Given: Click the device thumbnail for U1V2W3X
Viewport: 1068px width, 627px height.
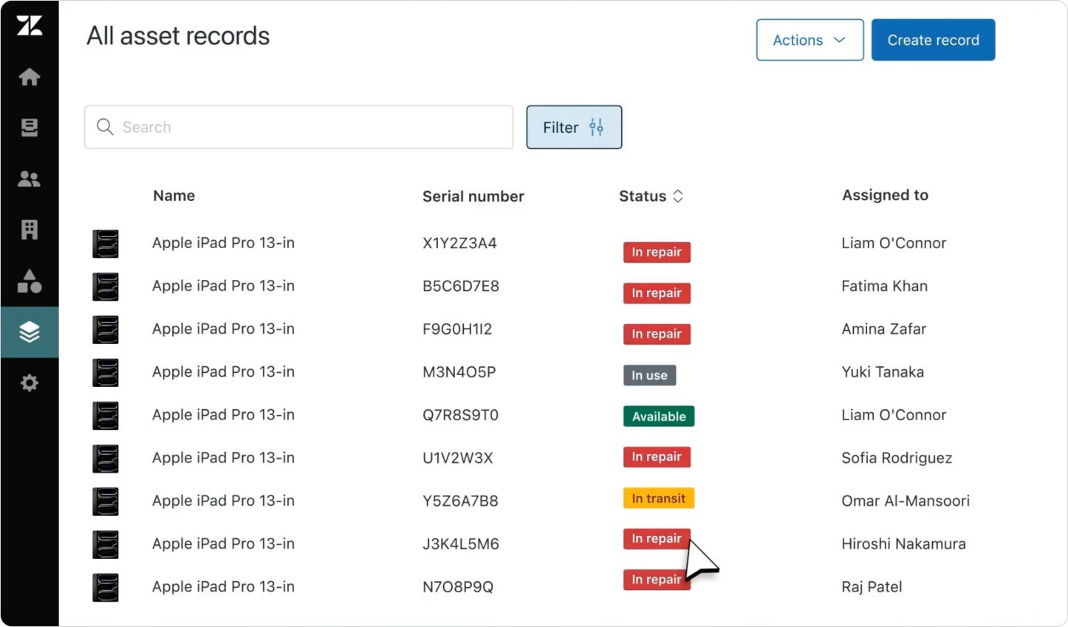Looking at the screenshot, I should pyautogui.click(x=106, y=459).
